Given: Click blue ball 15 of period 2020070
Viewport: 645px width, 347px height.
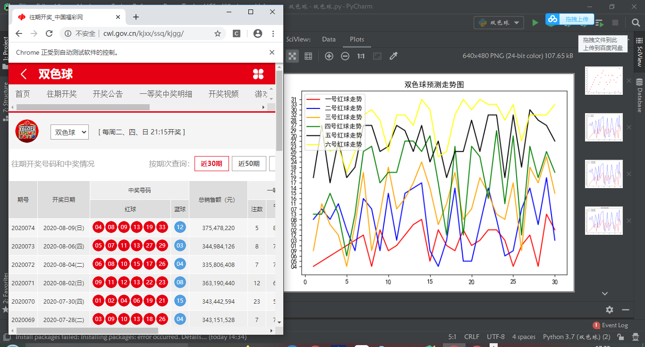Looking at the screenshot, I should [180, 301].
